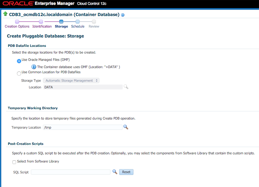
Task: Click the Review step marker
Action: (94, 22)
